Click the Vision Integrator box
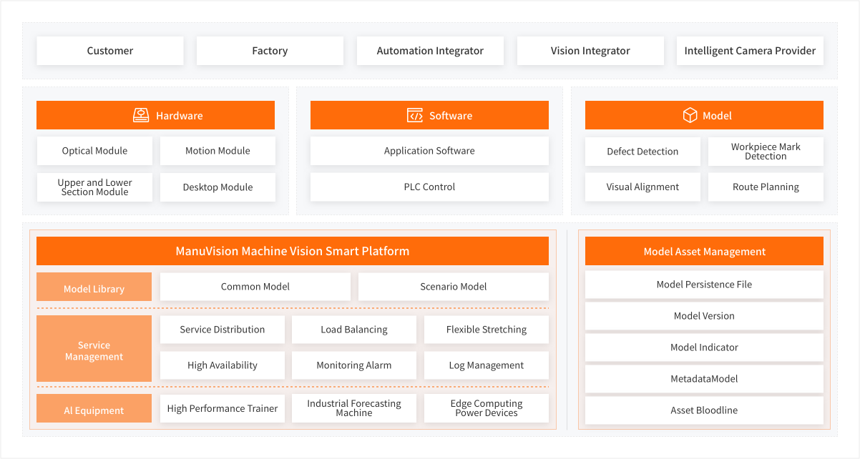The image size is (860, 459). [590, 51]
